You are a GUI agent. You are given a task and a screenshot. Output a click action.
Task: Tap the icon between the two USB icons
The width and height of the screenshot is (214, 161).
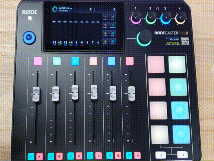click(93, 43)
